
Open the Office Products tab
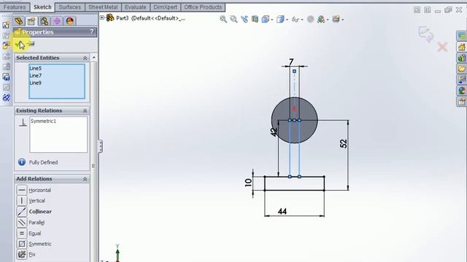[x=203, y=7]
